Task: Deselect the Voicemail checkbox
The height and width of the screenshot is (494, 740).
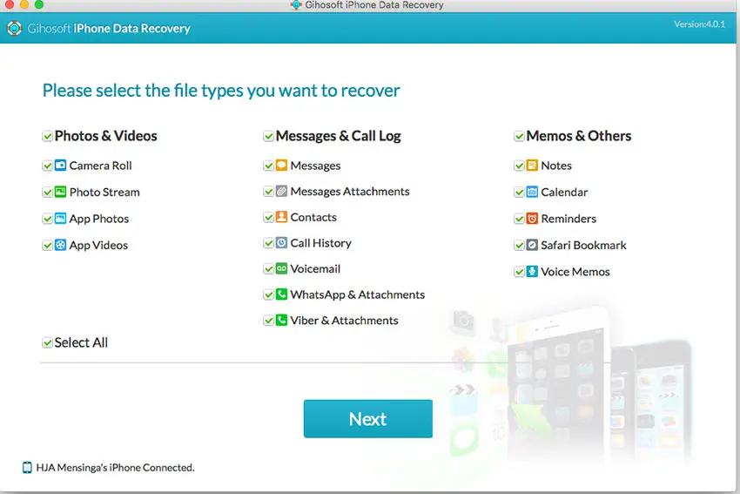Action: pyautogui.click(x=268, y=268)
